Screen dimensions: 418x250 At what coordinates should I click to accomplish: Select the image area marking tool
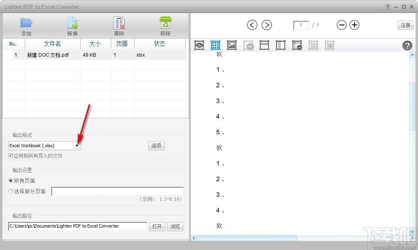pyautogui.click(x=232, y=45)
